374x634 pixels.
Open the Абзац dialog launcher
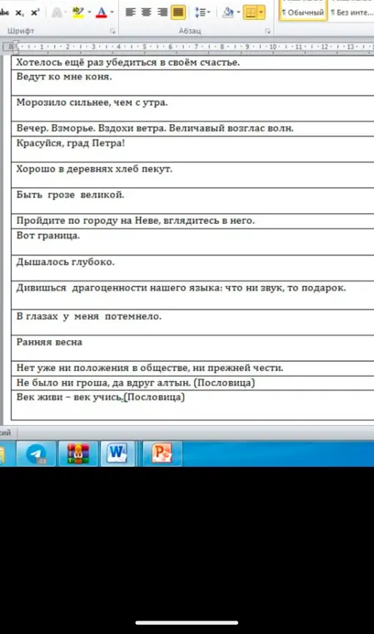pos(267,31)
